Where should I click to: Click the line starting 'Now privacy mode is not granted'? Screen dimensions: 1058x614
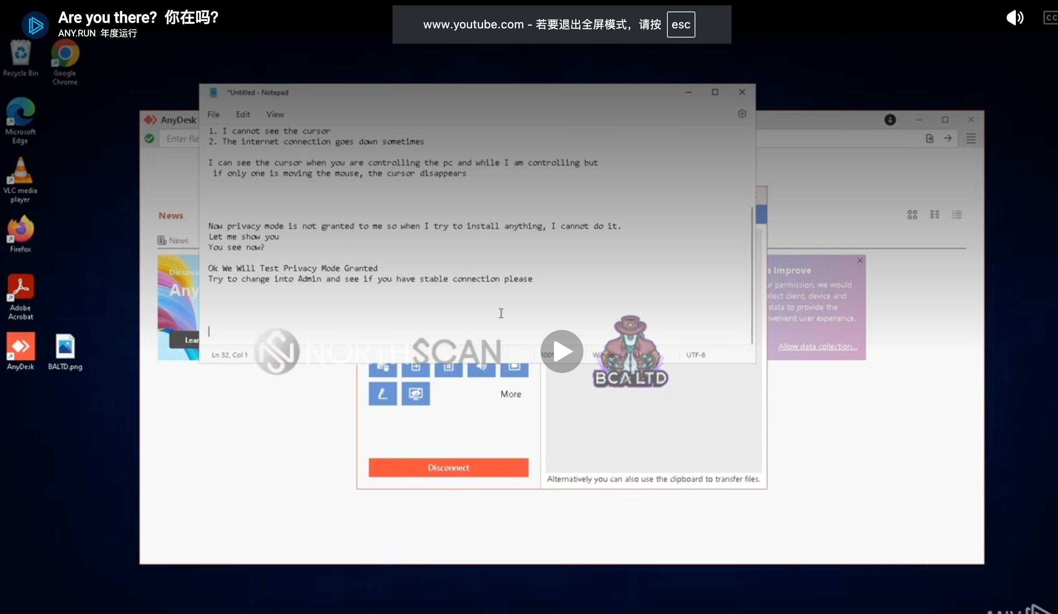tap(414, 226)
